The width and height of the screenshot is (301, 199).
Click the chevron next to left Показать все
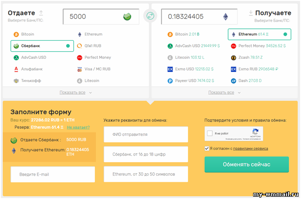click(x=91, y=93)
